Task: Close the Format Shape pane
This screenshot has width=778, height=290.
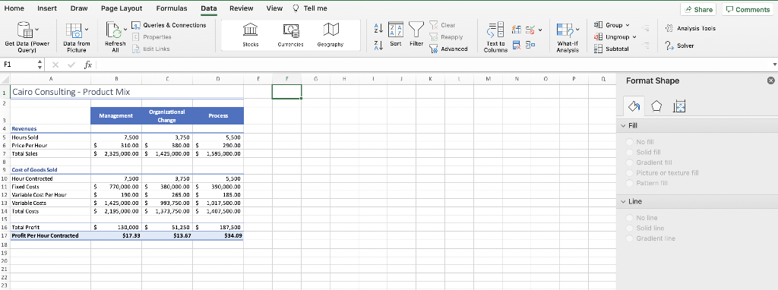Action: click(770, 80)
